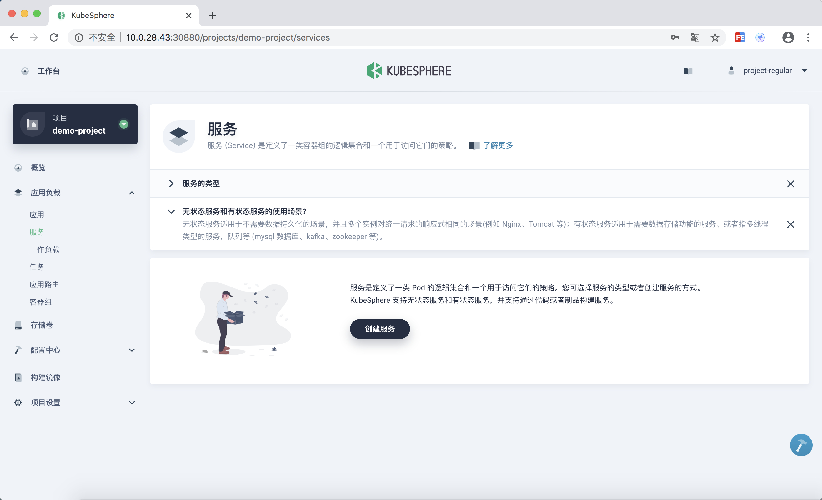Click the KubeSphere logo in header
Viewport: 822px width, 500px height.
[409, 71]
